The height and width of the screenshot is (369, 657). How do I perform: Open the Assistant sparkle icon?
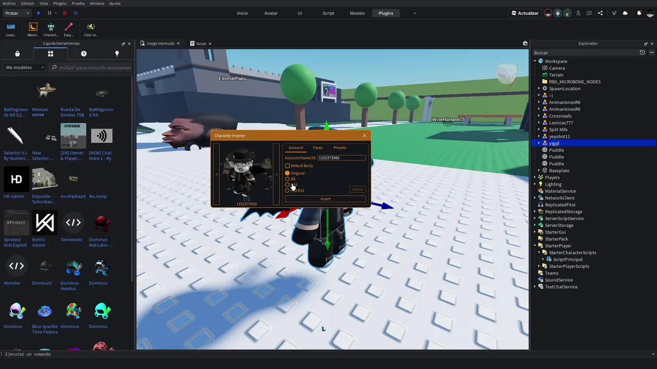614,13
